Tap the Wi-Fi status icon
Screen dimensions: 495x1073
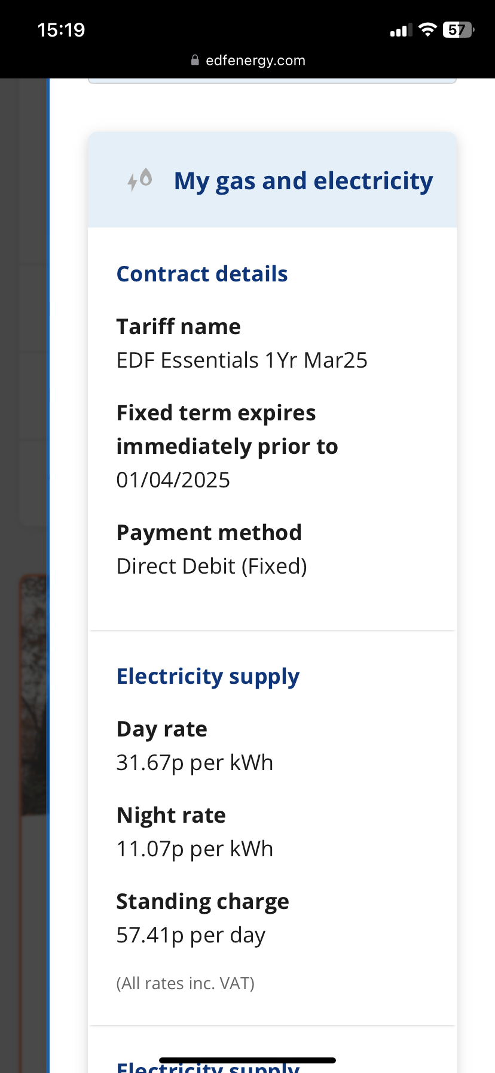[x=427, y=30]
